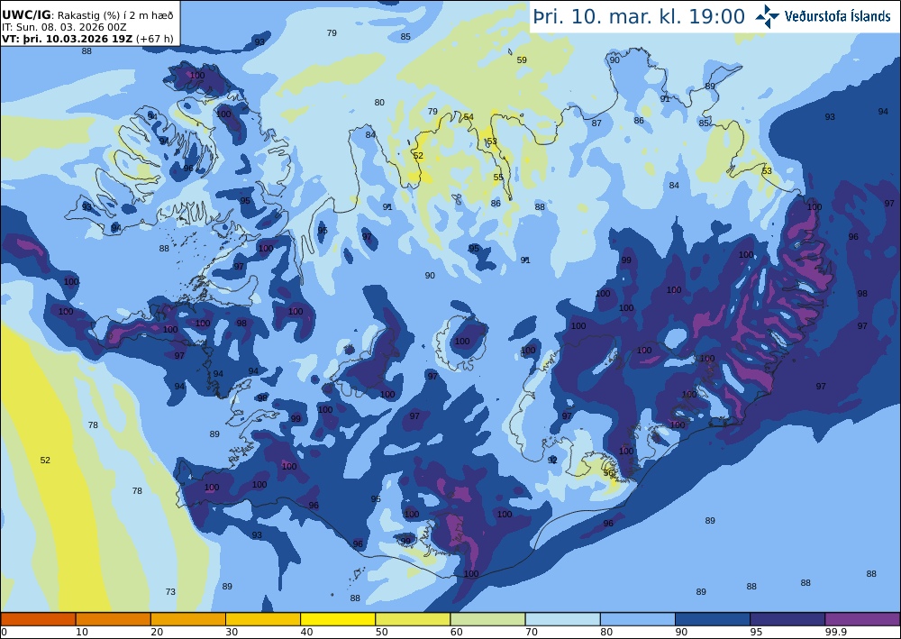Pick the 90–95 dark blue legend swatch
This screenshot has width=901, height=639.
click(713, 619)
